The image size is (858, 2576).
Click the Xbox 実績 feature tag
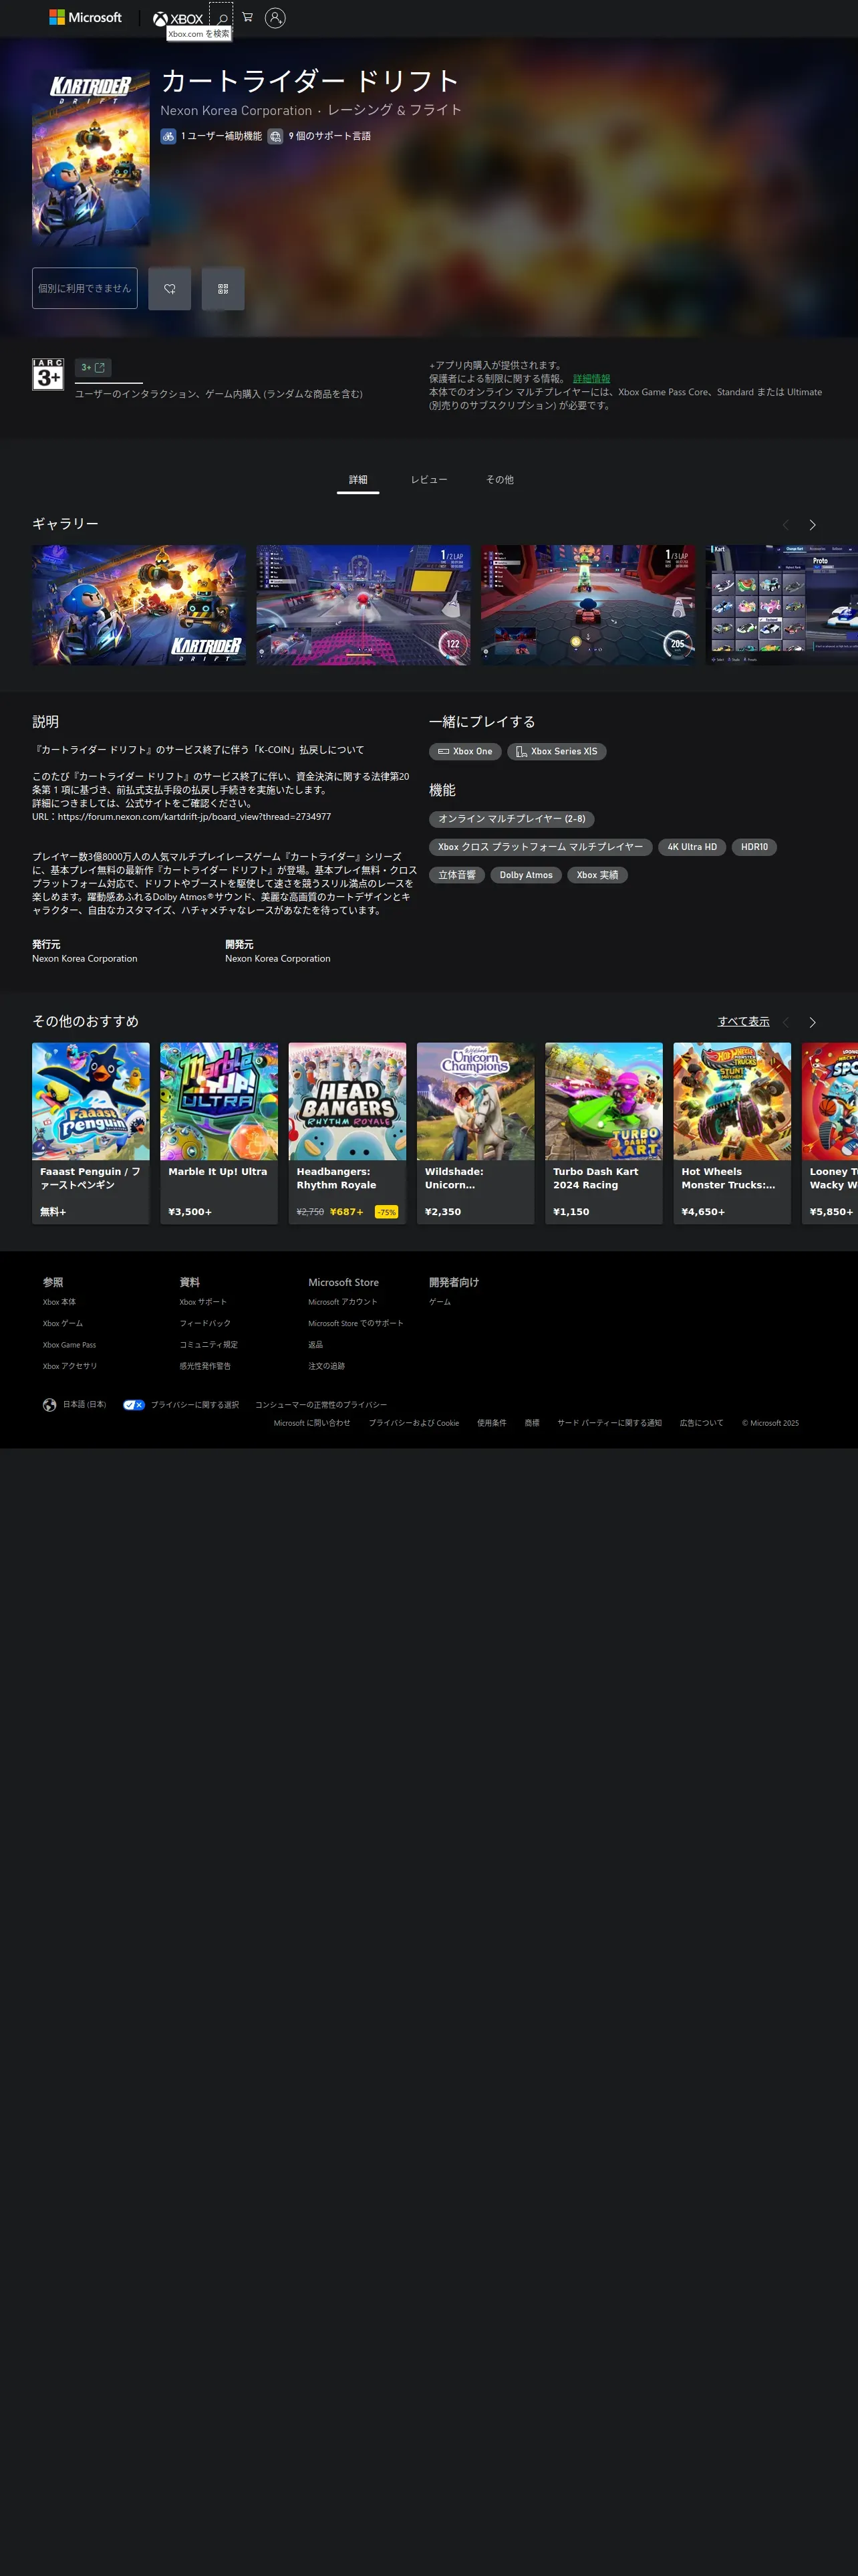click(x=597, y=875)
